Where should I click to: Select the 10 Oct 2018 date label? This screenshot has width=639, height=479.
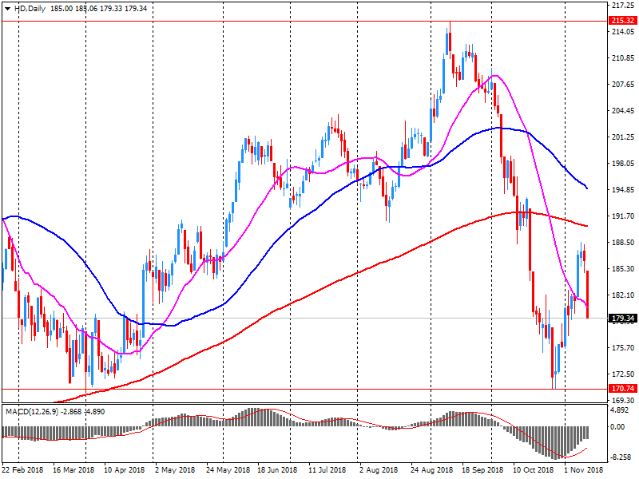[533, 470]
